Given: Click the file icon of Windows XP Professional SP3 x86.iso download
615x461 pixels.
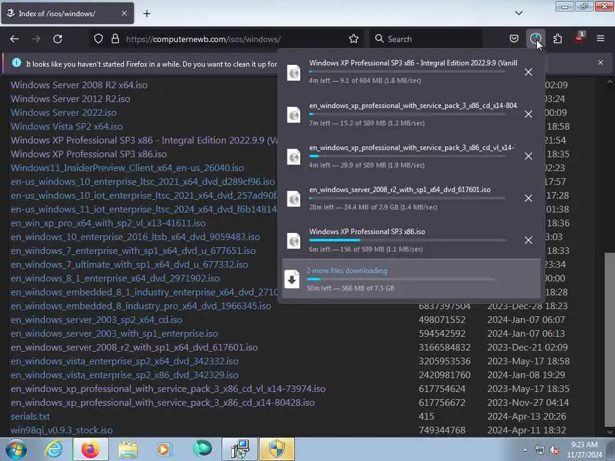Looking at the screenshot, I should (294, 241).
